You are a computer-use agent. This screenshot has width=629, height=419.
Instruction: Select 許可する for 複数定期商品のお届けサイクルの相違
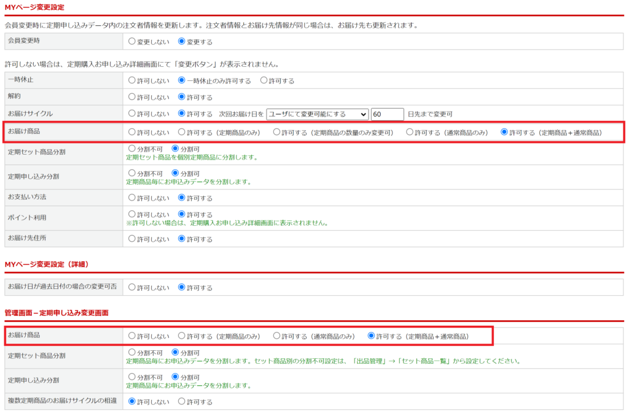click(181, 401)
